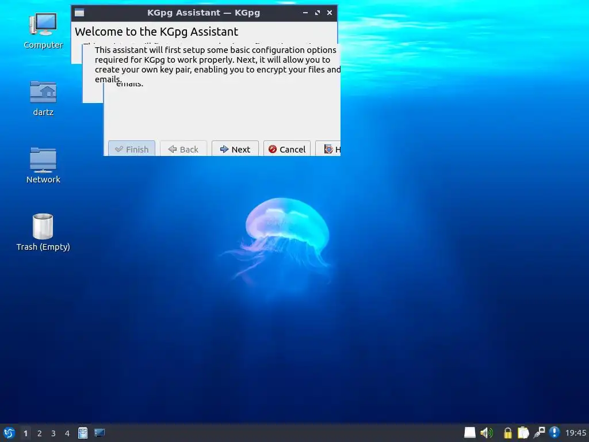Screen dimensions: 589x442
Task: Click the 'Welcome to the KGpg Assistant' heading
Action: pos(156,32)
